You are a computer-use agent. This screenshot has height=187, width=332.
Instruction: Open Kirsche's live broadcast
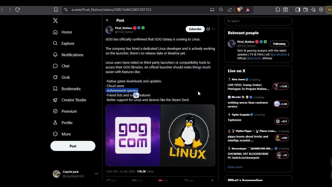point(248,104)
